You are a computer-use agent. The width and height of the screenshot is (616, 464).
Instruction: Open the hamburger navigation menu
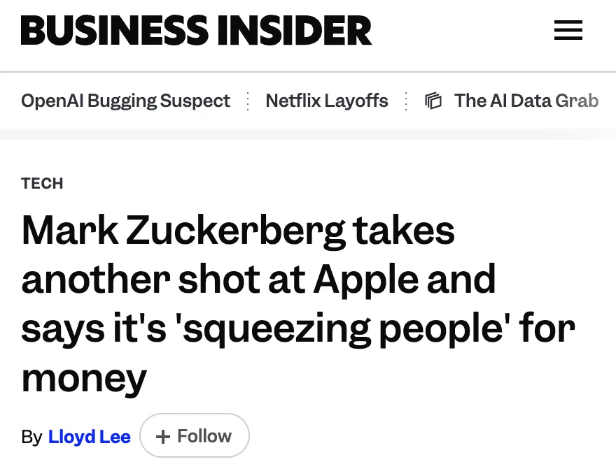point(568,30)
